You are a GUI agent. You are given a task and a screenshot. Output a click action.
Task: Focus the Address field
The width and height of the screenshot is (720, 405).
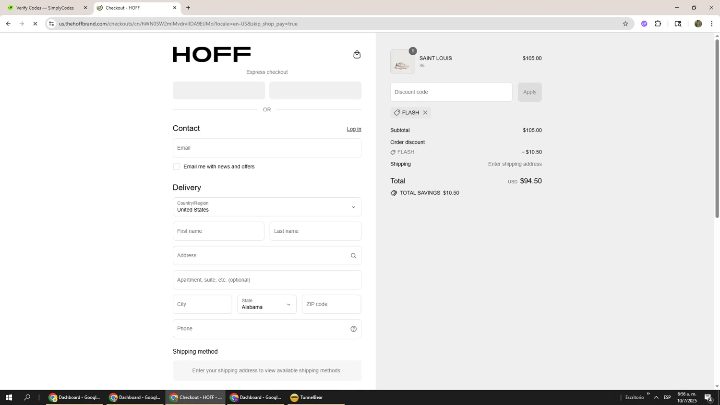267,256
